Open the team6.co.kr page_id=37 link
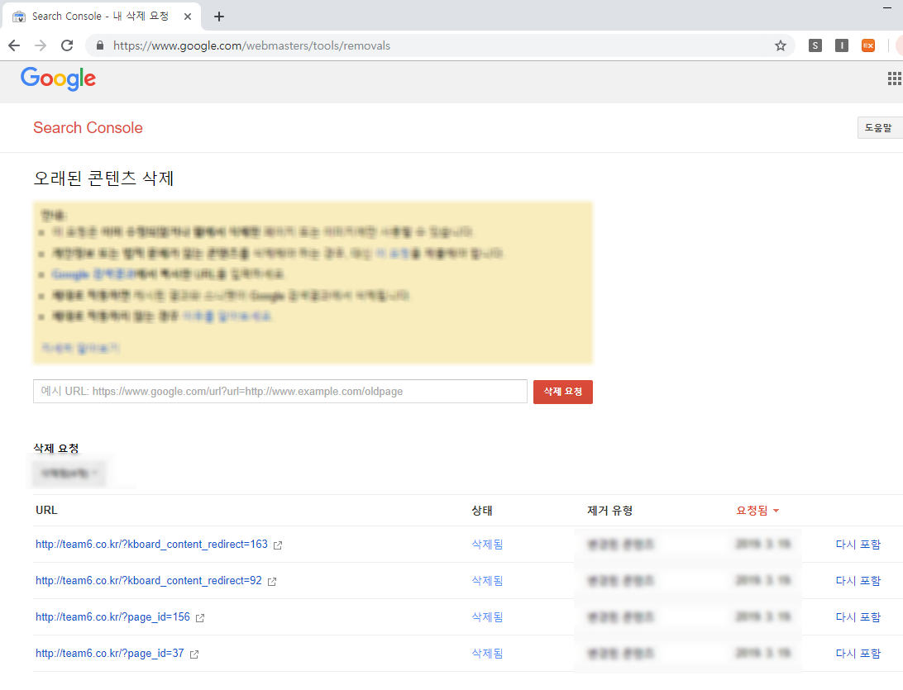 tap(109, 654)
